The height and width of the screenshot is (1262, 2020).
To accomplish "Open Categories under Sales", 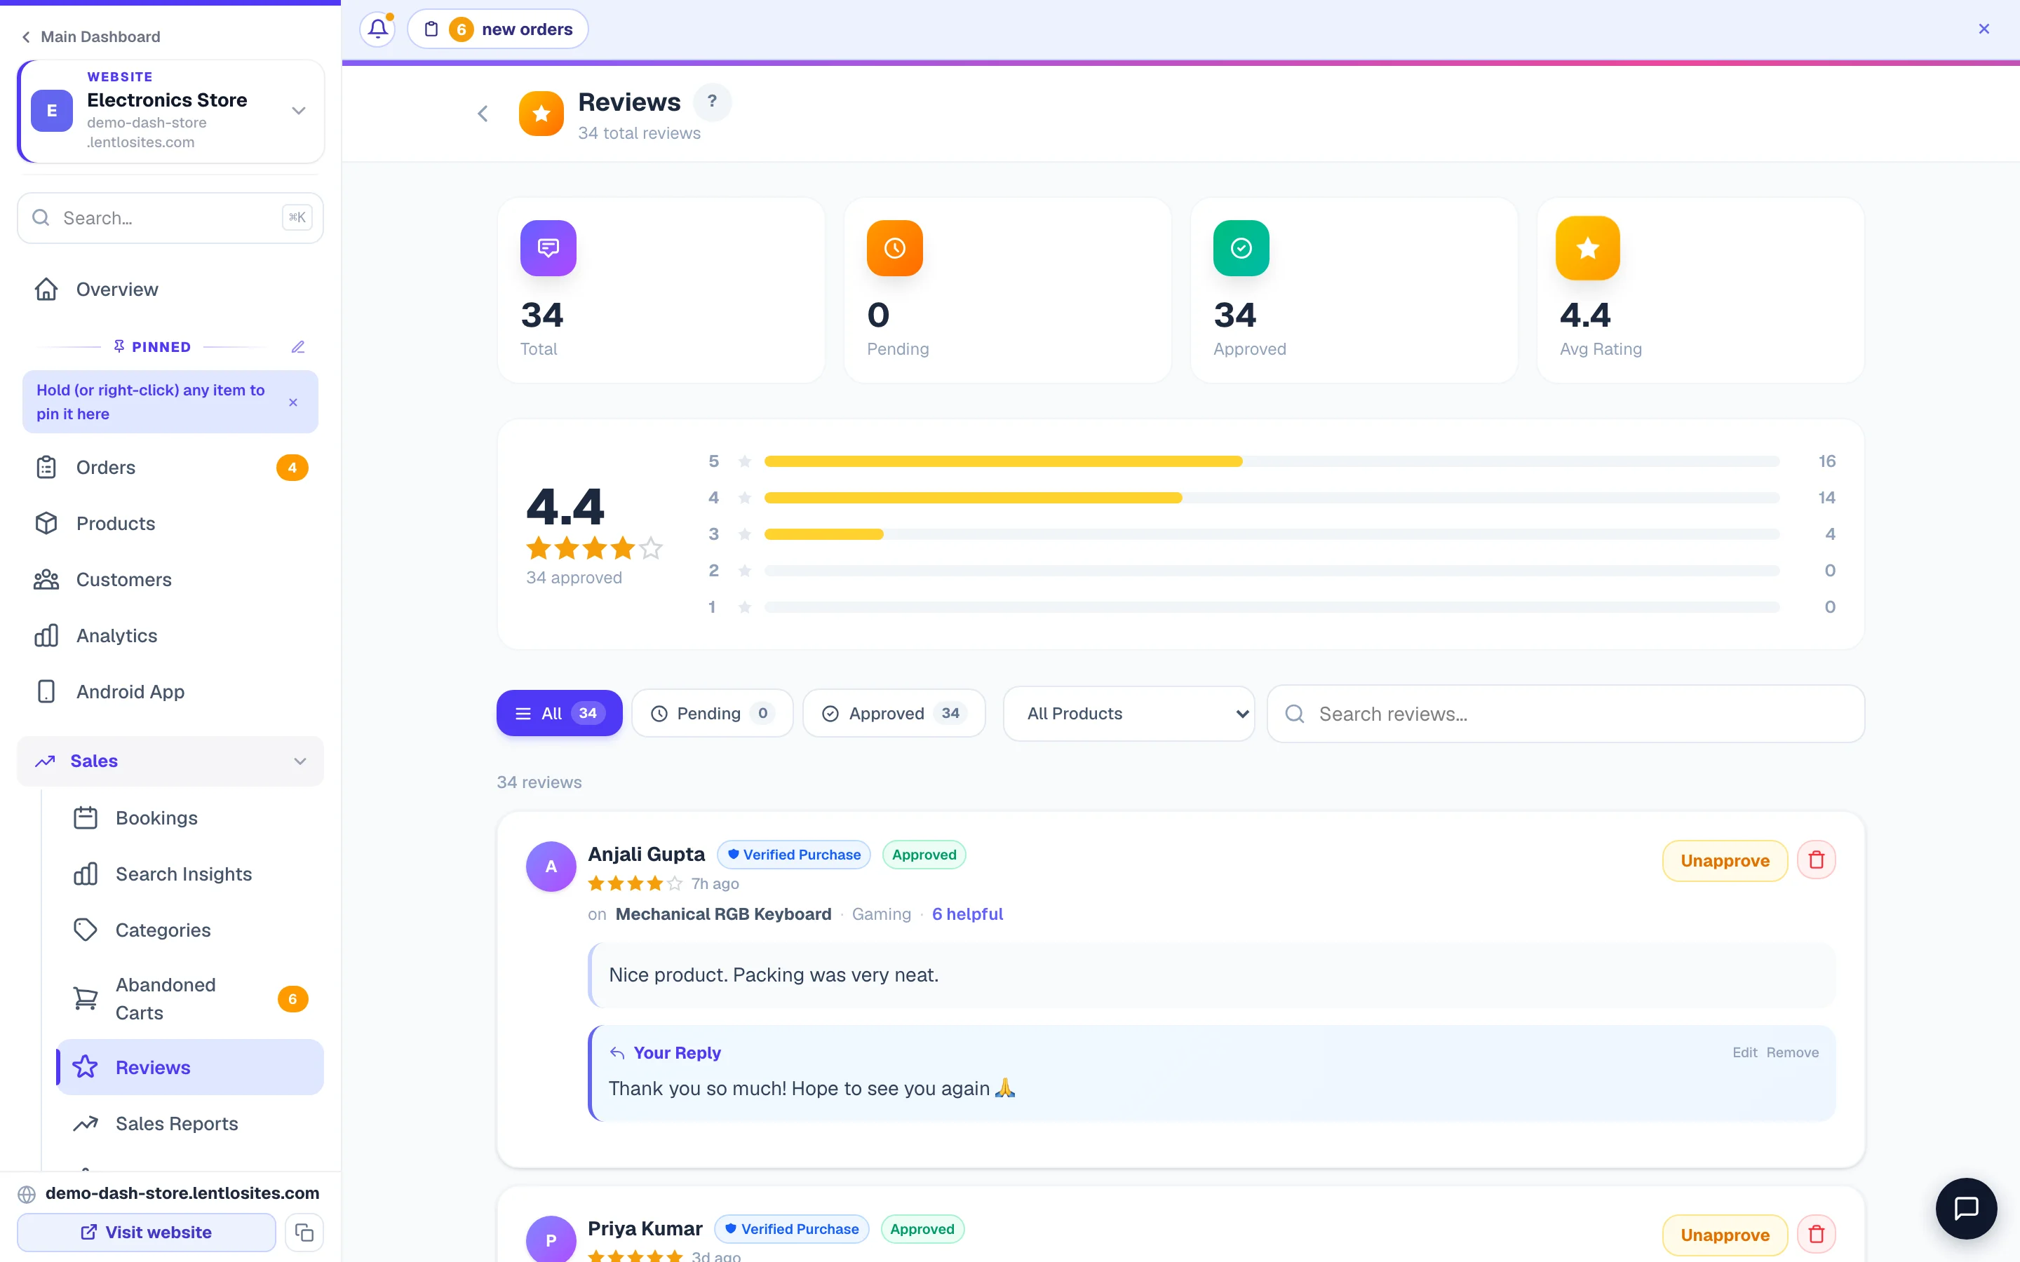I will (x=190, y=930).
